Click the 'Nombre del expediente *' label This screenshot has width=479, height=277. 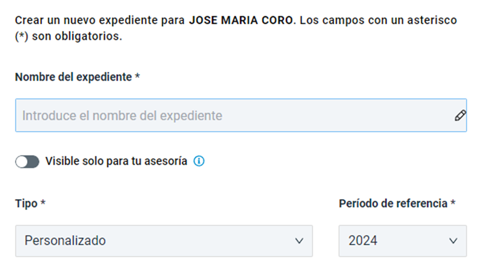(77, 77)
